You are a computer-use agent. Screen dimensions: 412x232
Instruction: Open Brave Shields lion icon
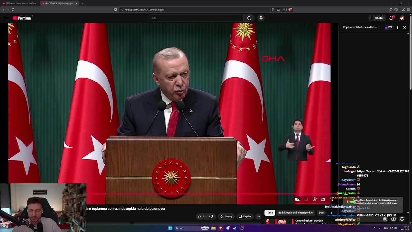click(290, 10)
